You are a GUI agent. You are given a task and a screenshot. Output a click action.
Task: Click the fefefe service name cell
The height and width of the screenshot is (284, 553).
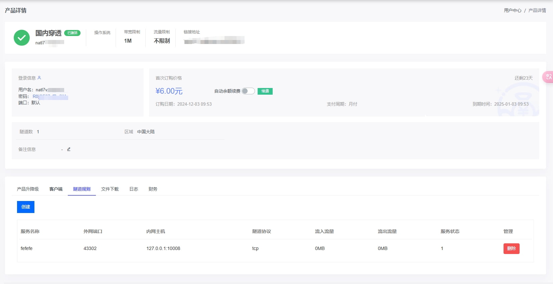pos(27,248)
